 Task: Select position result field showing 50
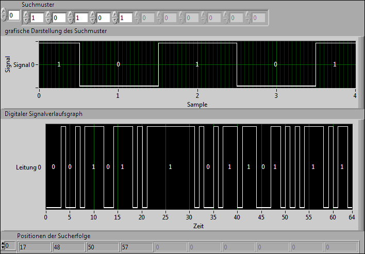click(x=103, y=247)
